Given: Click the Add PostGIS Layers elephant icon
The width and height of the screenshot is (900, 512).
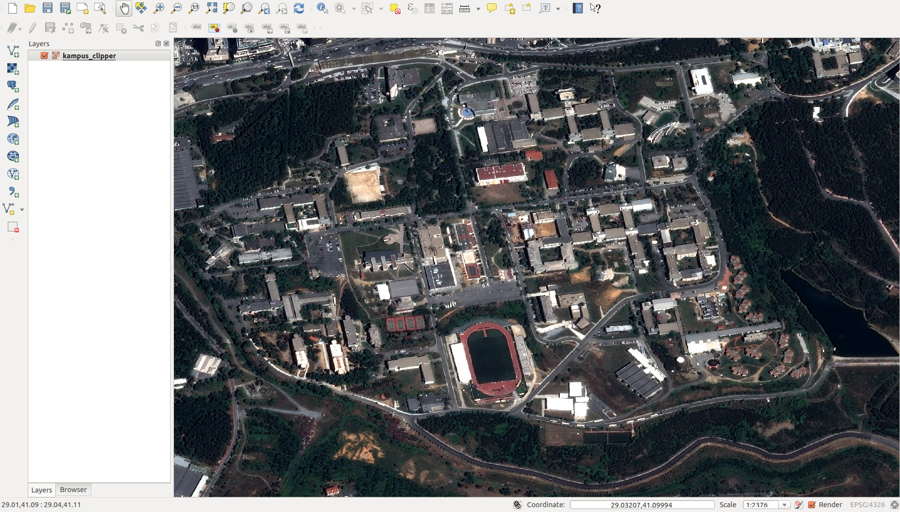Looking at the screenshot, I should 13,86.
